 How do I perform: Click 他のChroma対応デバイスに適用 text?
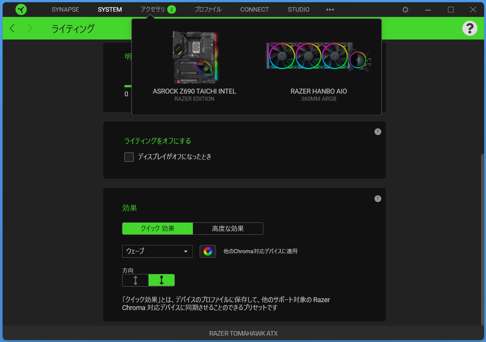(x=260, y=251)
